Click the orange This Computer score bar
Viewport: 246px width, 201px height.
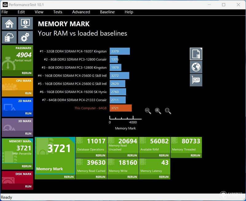pos(121,108)
